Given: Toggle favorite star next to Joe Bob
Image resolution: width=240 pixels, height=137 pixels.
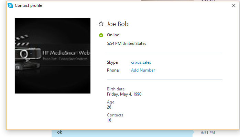Looking at the screenshot, I should (101, 24).
